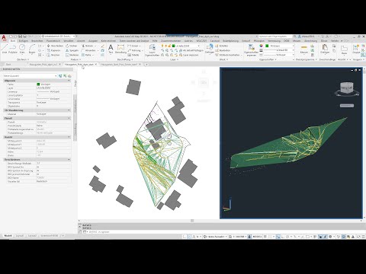Click the Führung (leader) button
The height and width of the screenshot is (274, 366).
point(134,50)
